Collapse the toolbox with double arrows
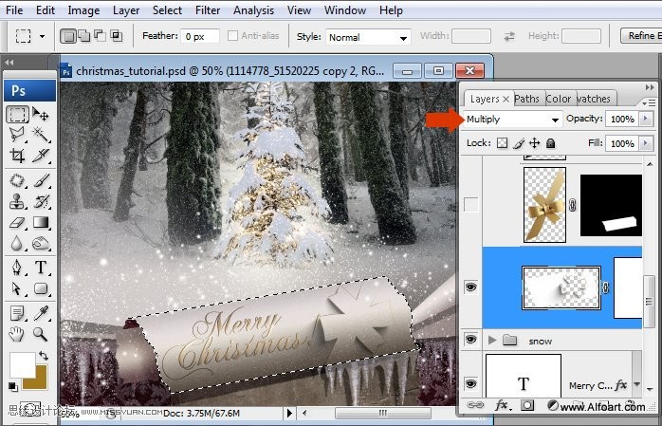662x426 pixels. pyautogui.click(x=9, y=63)
